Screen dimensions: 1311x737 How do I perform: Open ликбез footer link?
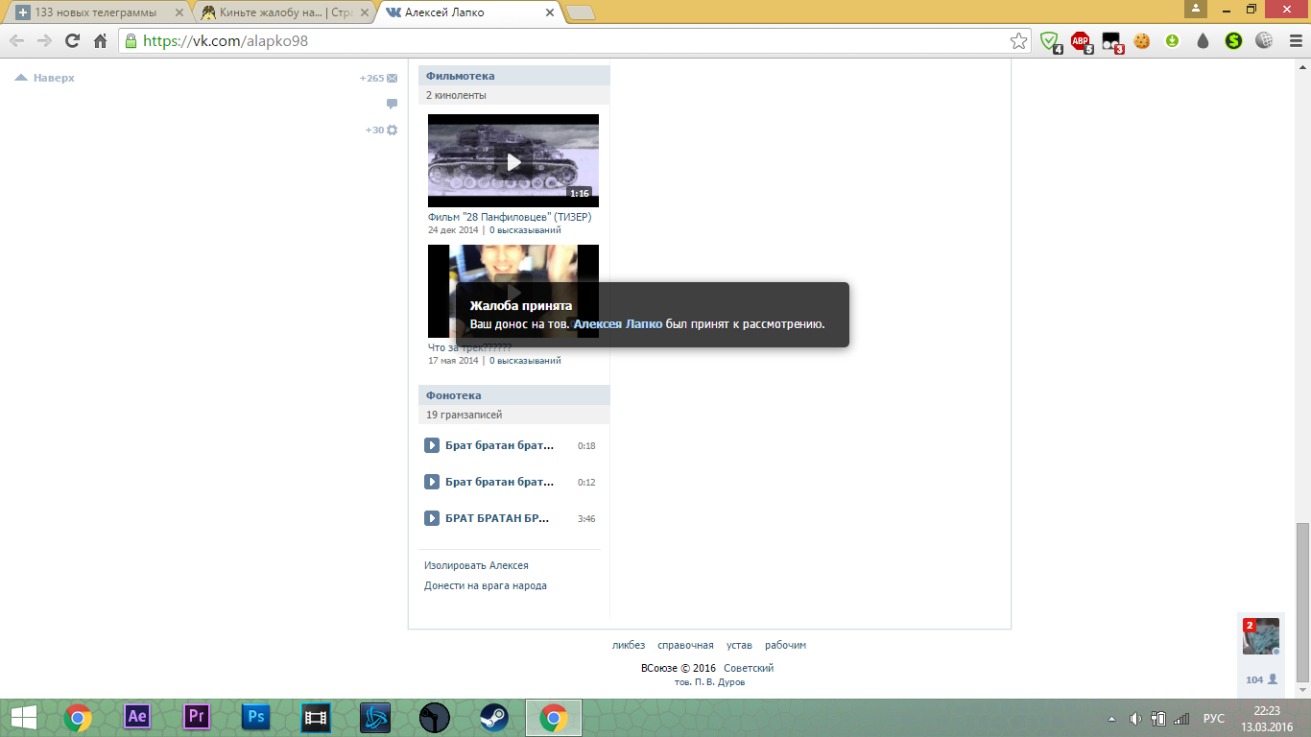[629, 645]
